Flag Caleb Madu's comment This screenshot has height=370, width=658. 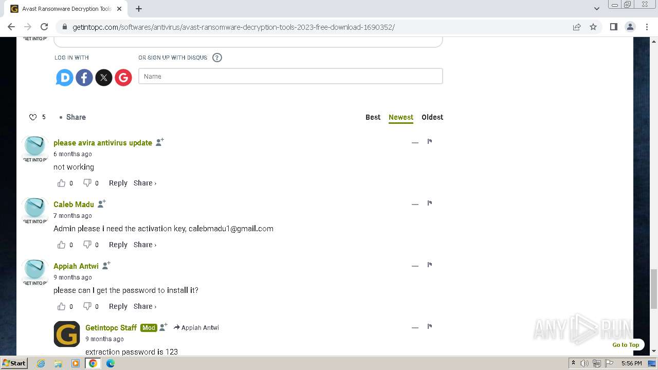pyautogui.click(x=430, y=203)
